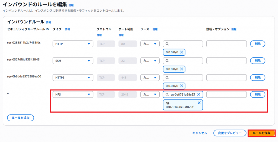Screen dimensions: 278x142
Task: Open the NFS type dropdown
Action: click(73, 94)
